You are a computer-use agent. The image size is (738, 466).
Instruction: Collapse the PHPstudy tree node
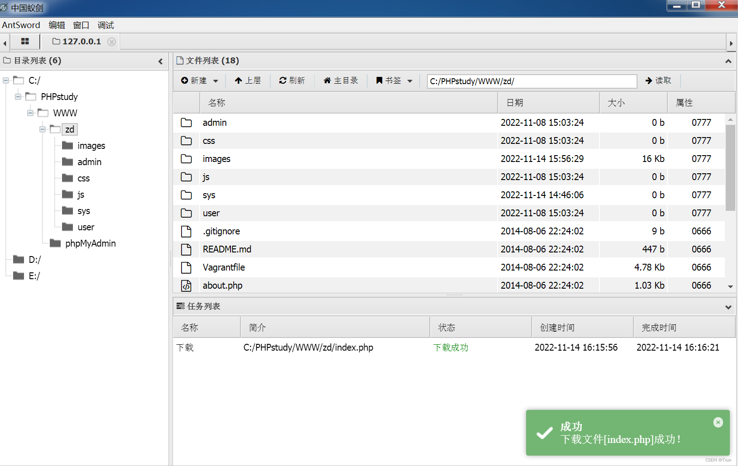point(18,97)
